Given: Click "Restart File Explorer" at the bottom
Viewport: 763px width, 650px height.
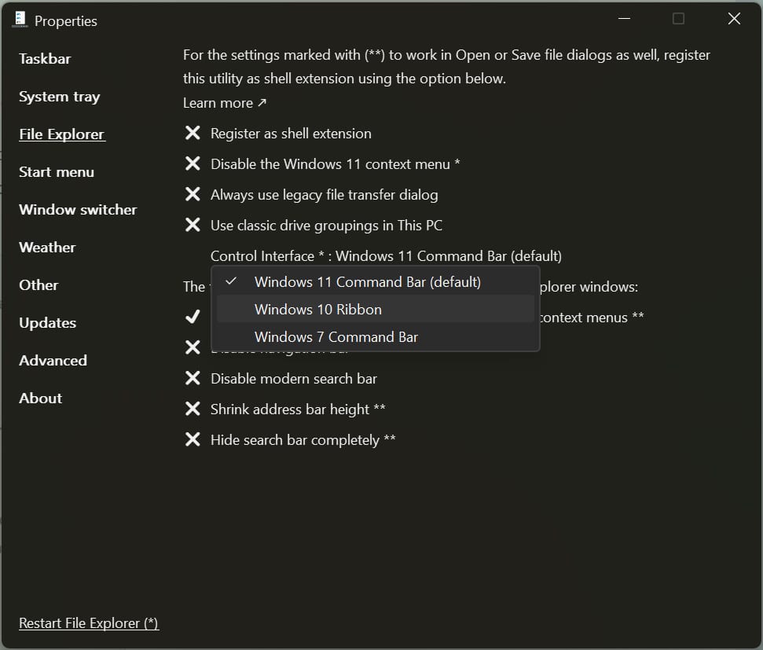Looking at the screenshot, I should click(88, 622).
